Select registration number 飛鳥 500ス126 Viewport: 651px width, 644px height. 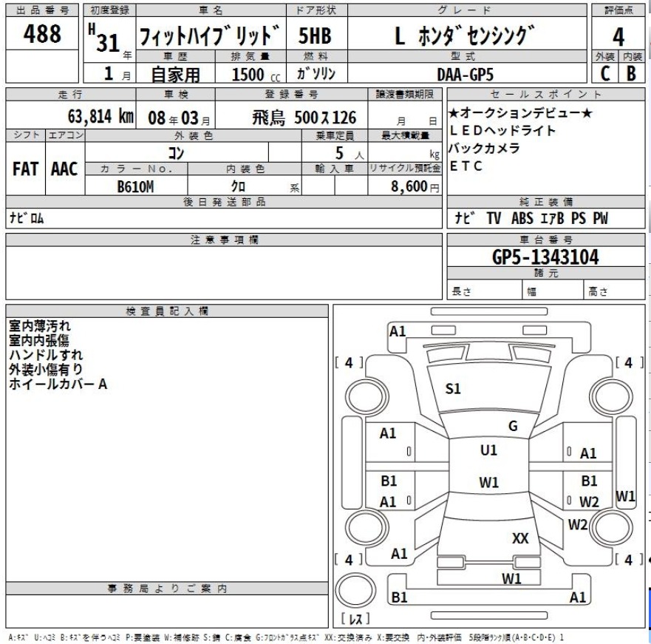[304, 118]
